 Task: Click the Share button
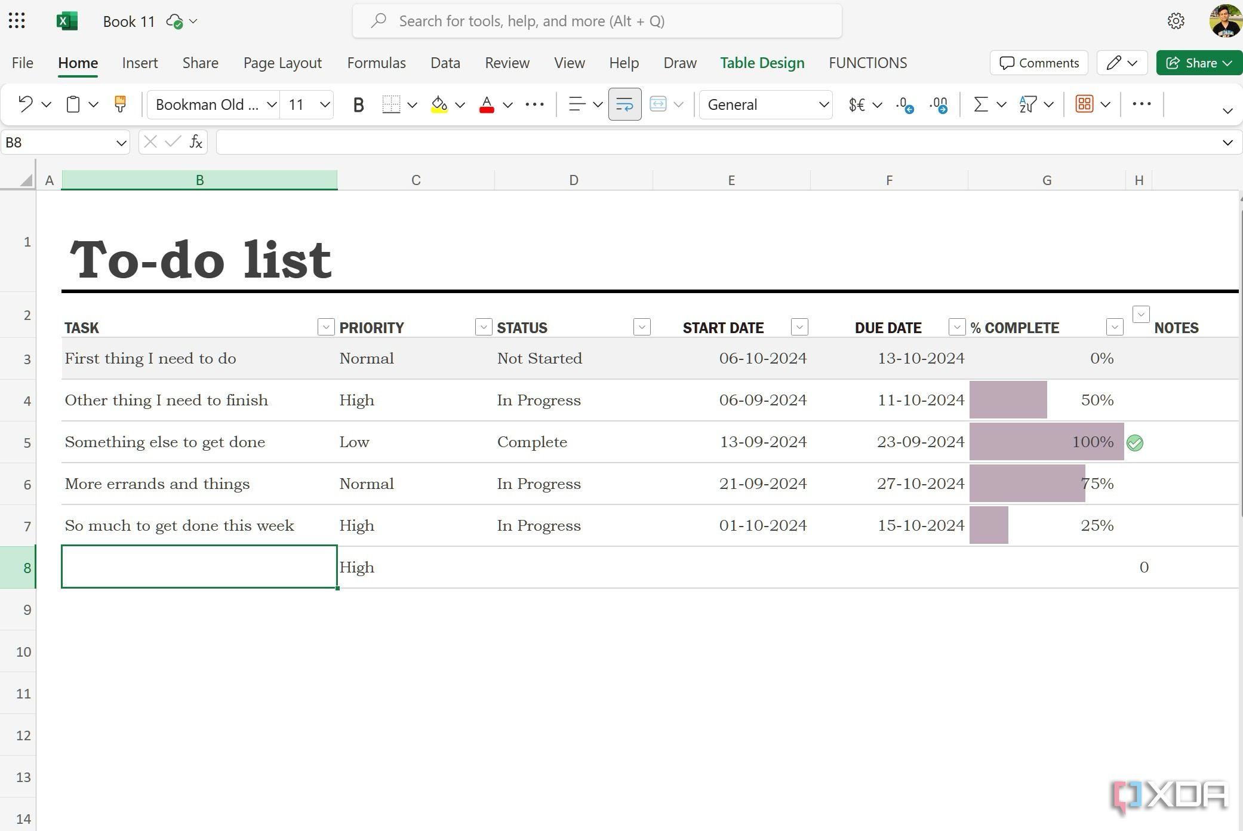(x=1198, y=63)
